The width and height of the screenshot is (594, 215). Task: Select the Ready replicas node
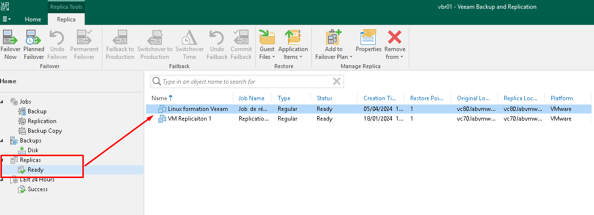click(36, 170)
